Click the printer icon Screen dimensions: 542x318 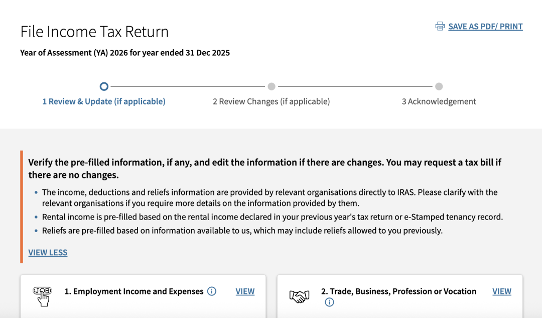pyautogui.click(x=440, y=26)
